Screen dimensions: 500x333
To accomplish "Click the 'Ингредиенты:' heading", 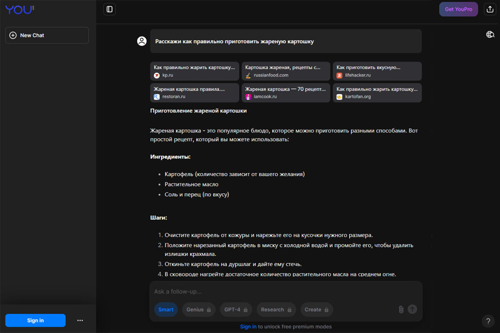I will pos(170,157).
